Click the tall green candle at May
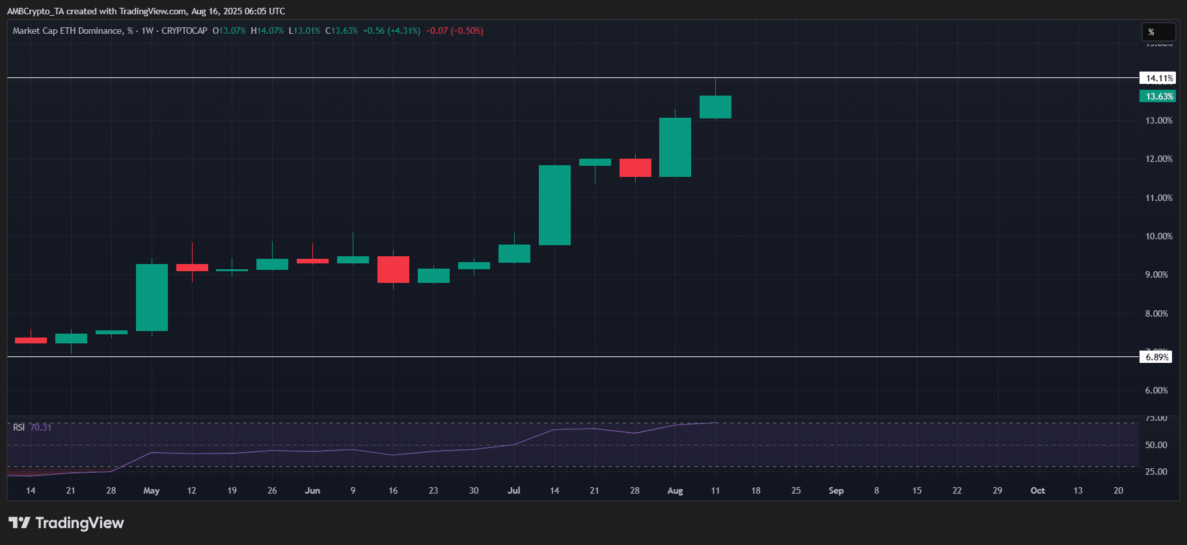This screenshot has height=545, width=1187. pos(152,297)
